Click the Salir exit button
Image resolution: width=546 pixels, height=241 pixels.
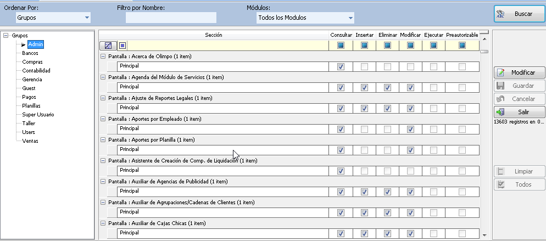520,112
